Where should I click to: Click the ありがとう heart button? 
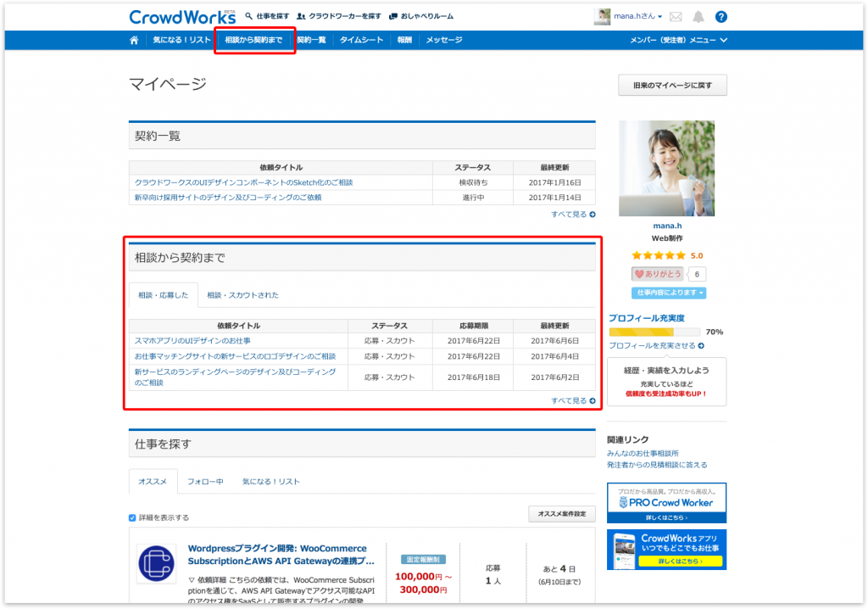click(x=658, y=274)
